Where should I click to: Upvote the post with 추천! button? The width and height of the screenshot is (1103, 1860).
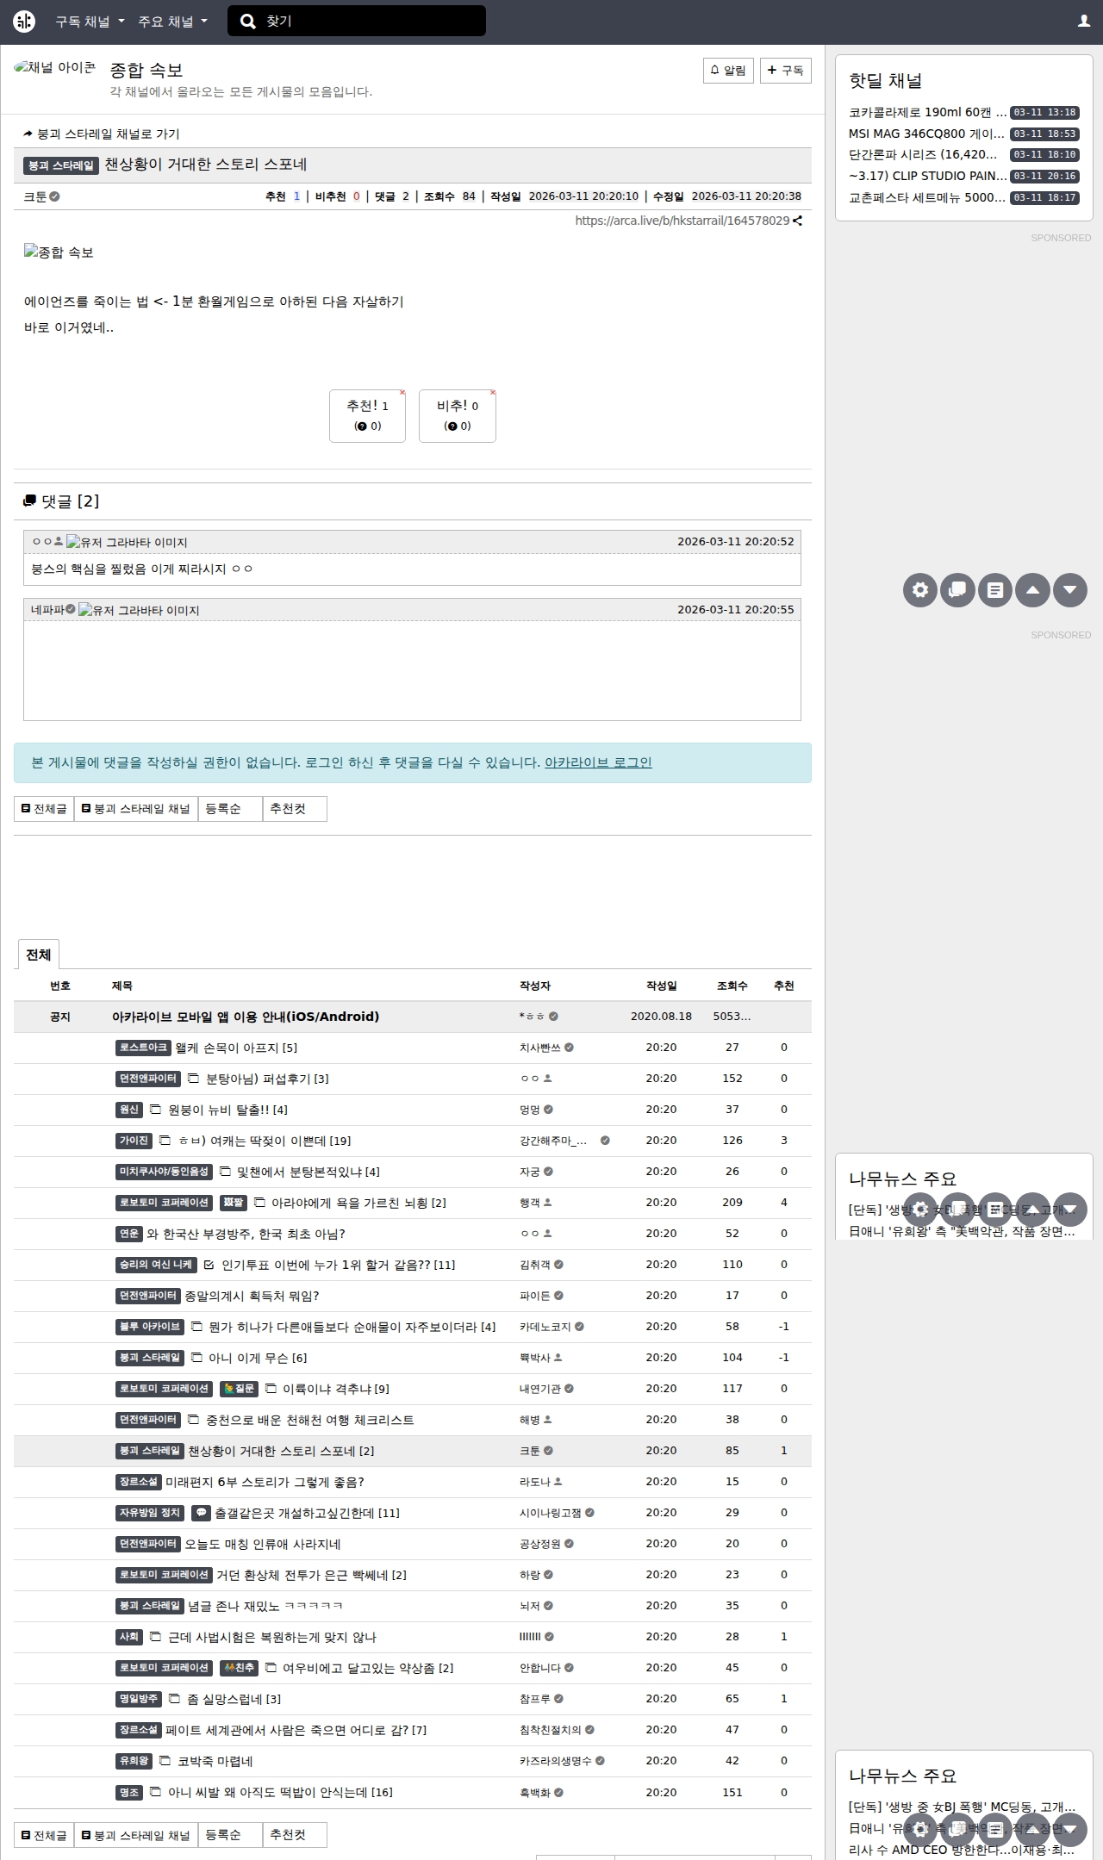click(x=367, y=415)
